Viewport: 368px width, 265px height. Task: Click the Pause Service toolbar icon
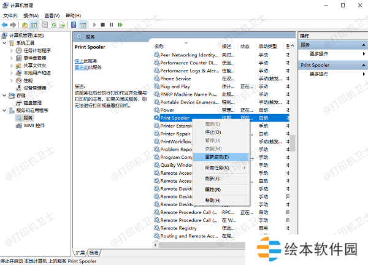111,25
